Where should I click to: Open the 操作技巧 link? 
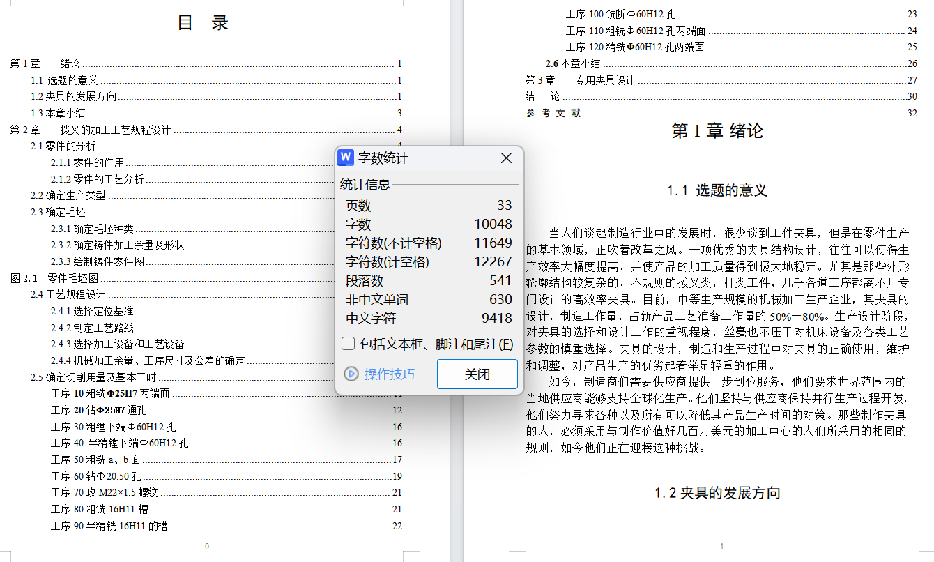coord(389,374)
